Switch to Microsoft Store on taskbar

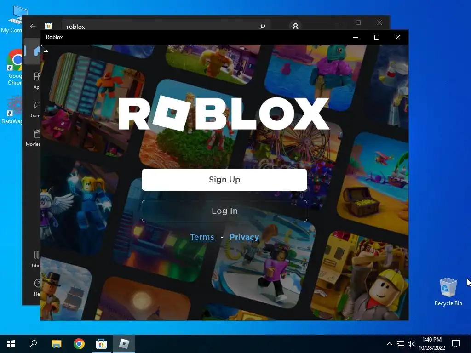(x=102, y=344)
